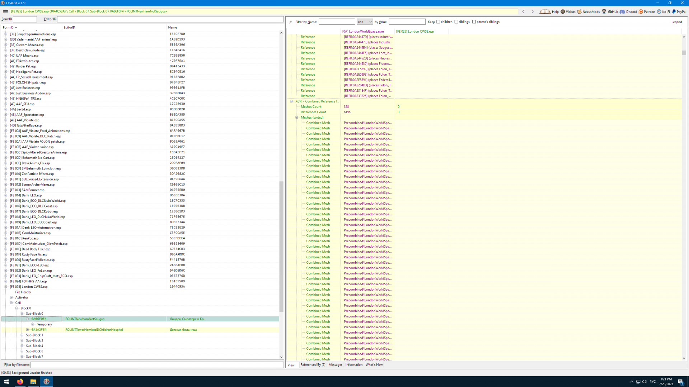Enable the Keep children checkbox
This screenshot has height=387, width=689.
[x=438, y=22]
